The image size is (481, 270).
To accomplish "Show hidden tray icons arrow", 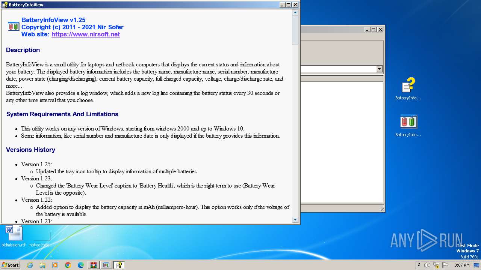I will tap(419, 265).
